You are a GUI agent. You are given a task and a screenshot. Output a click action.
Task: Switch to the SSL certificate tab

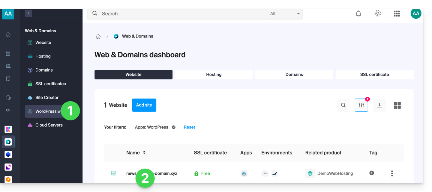pos(374,75)
